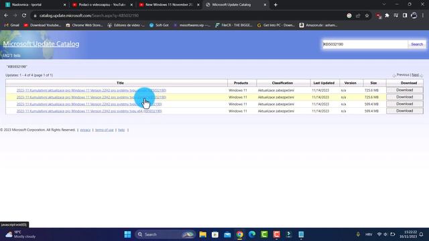Image resolution: width=429 pixels, height=241 pixels.
Task: Open the Chrome Web Store bookmark
Action: pos(84,25)
